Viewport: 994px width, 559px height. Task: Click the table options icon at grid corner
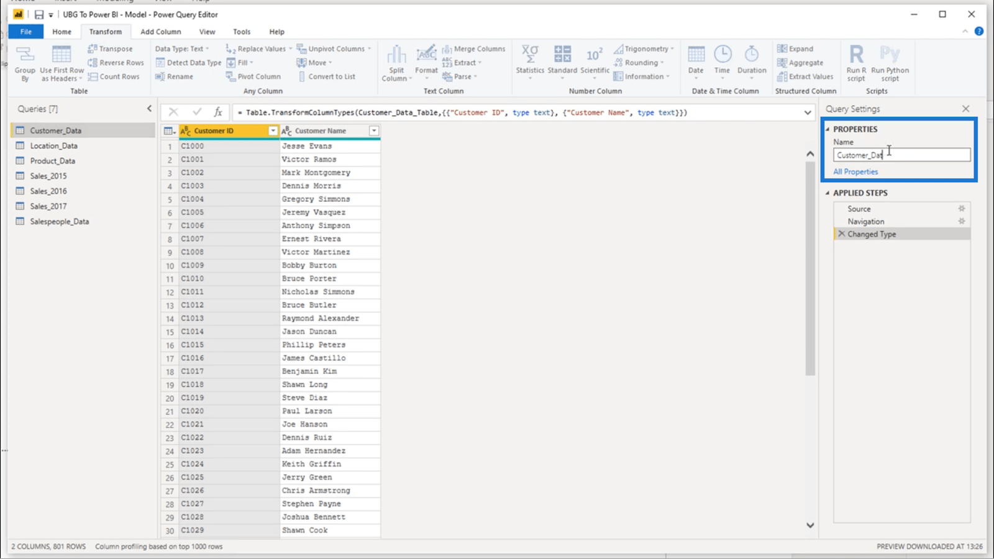click(x=168, y=130)
